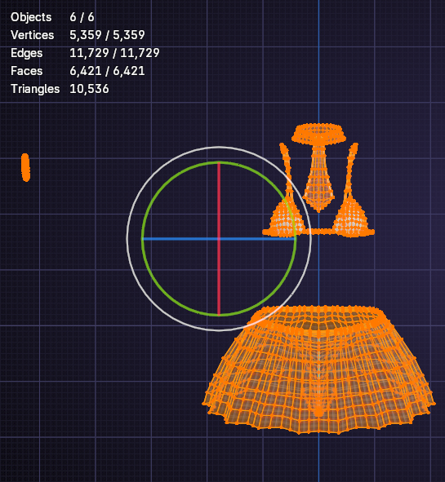Click the Vertices count statistic

(78, 35)
